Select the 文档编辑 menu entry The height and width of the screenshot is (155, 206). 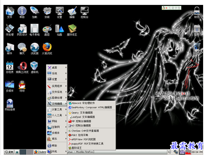click(x=57, y=104)
